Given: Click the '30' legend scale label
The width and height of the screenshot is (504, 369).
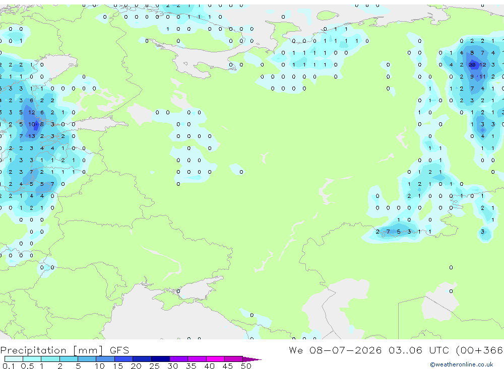Looking at the screenshot, I should tap(172, 366).
